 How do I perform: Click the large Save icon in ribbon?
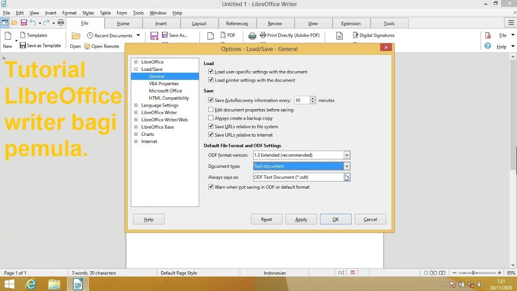pyautogui.click(x=154, y=36)
